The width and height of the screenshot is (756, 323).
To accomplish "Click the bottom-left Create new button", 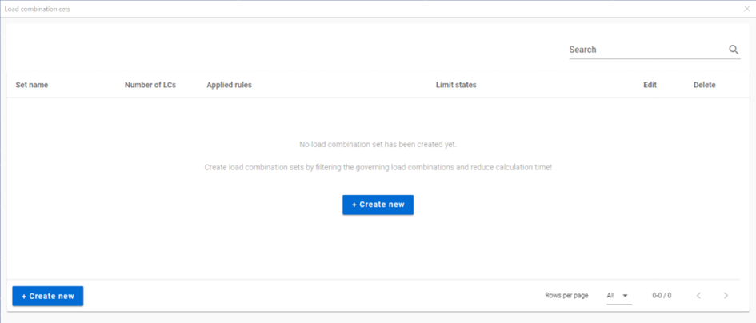I will pos(48,296).
